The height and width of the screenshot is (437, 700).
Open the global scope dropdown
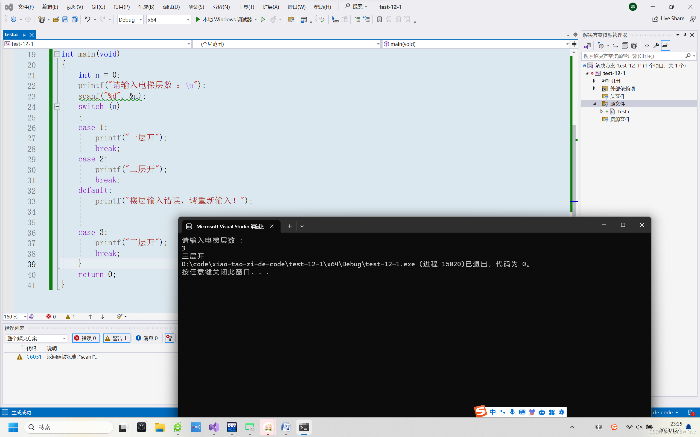(286, 44)
